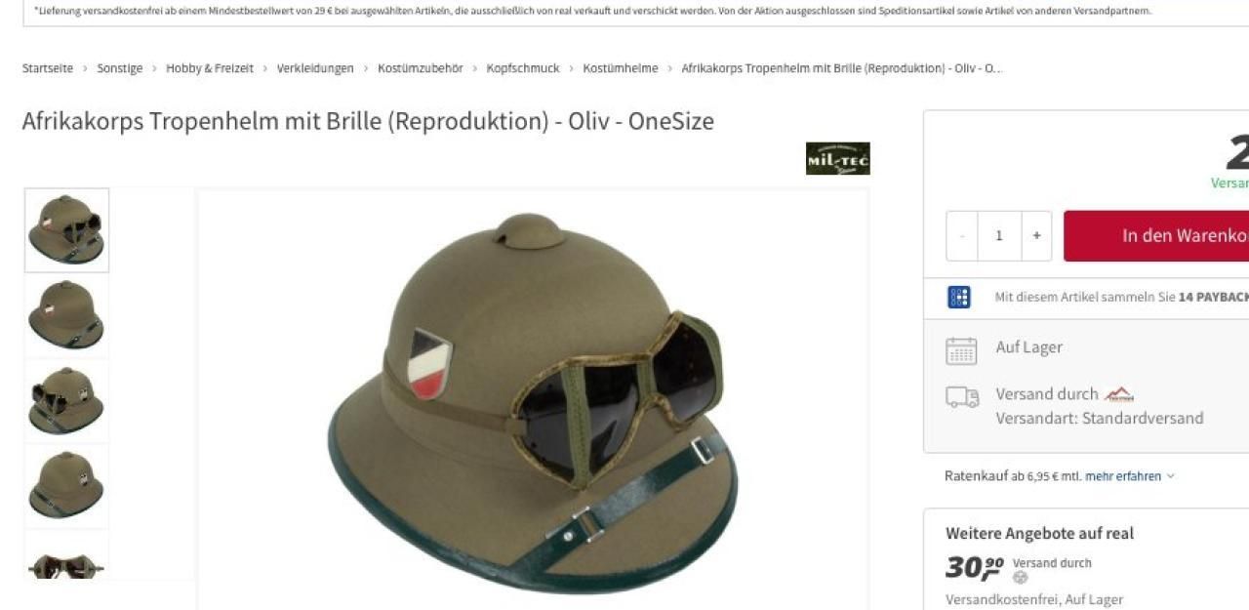Viewport: 1249px width, 610px height.
Task: Add item with 'In den Warenkorb' button
Action: coord(1156,236)
